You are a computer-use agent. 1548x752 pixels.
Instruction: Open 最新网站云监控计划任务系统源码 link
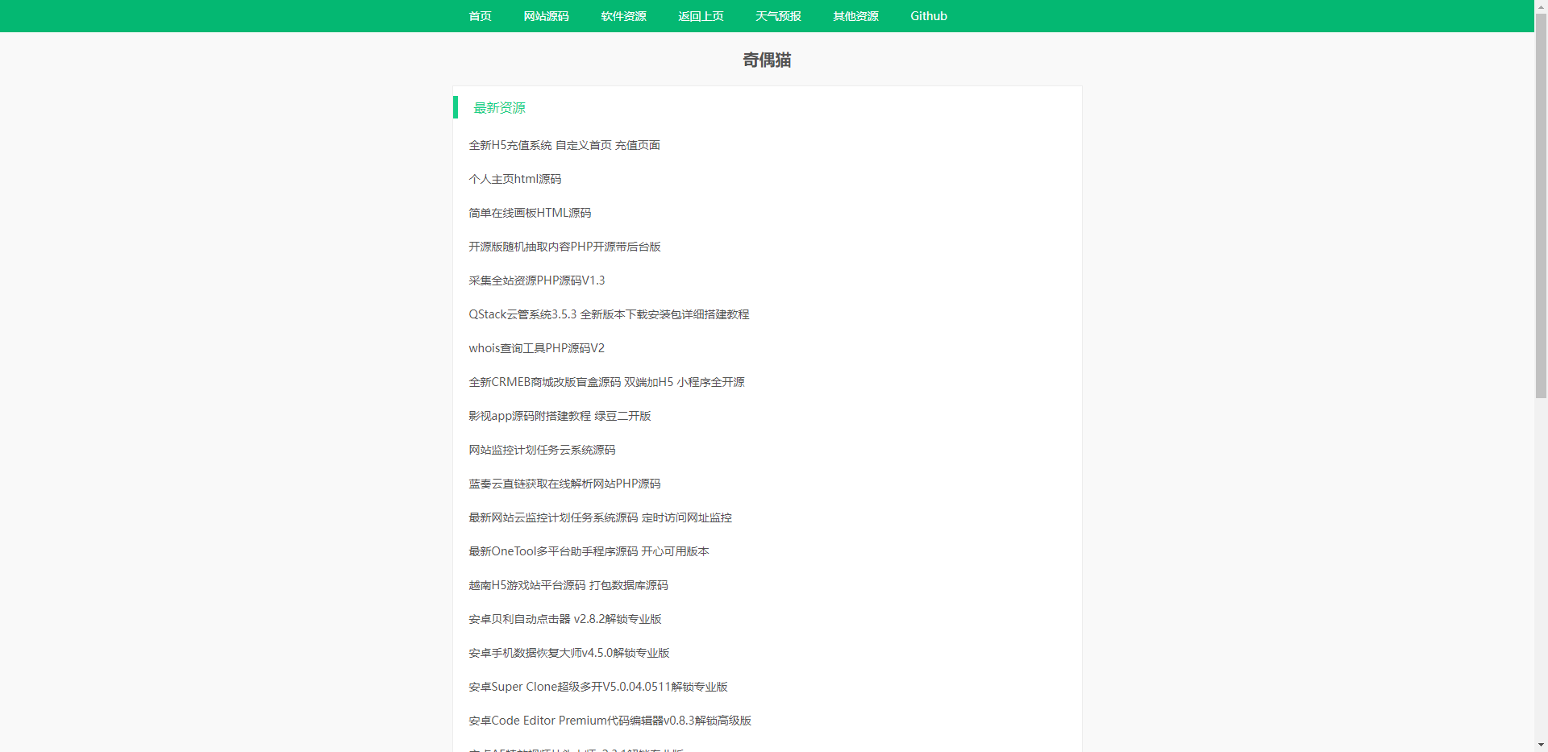pyautogui.click(x=600, y=517)
